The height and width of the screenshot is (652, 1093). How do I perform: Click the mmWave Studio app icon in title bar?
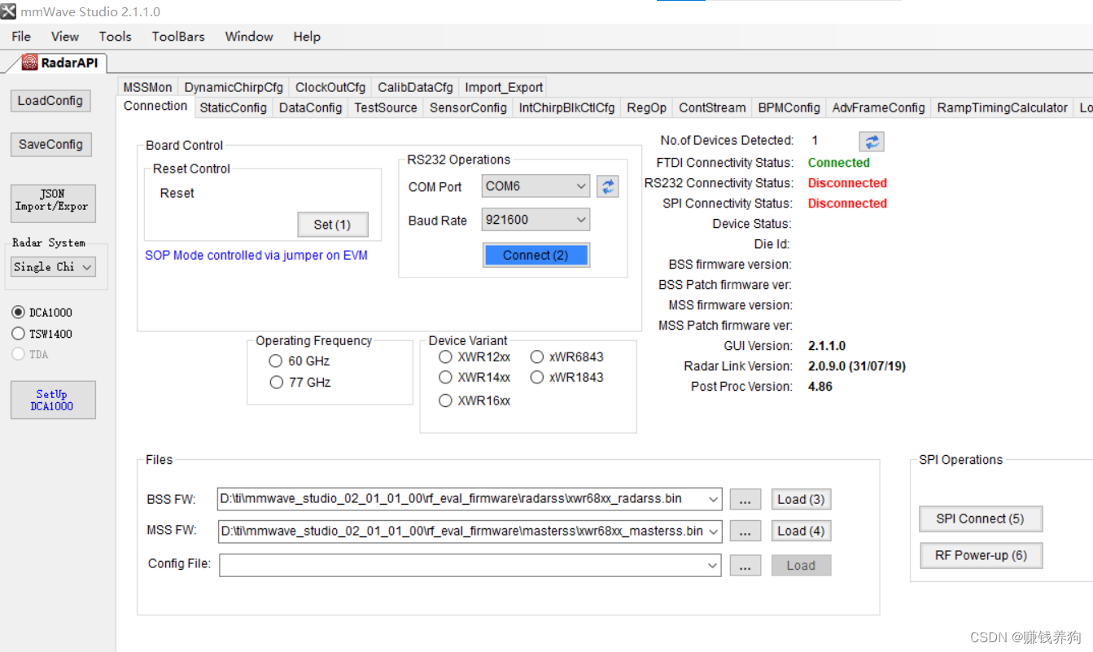click(8, 11)
